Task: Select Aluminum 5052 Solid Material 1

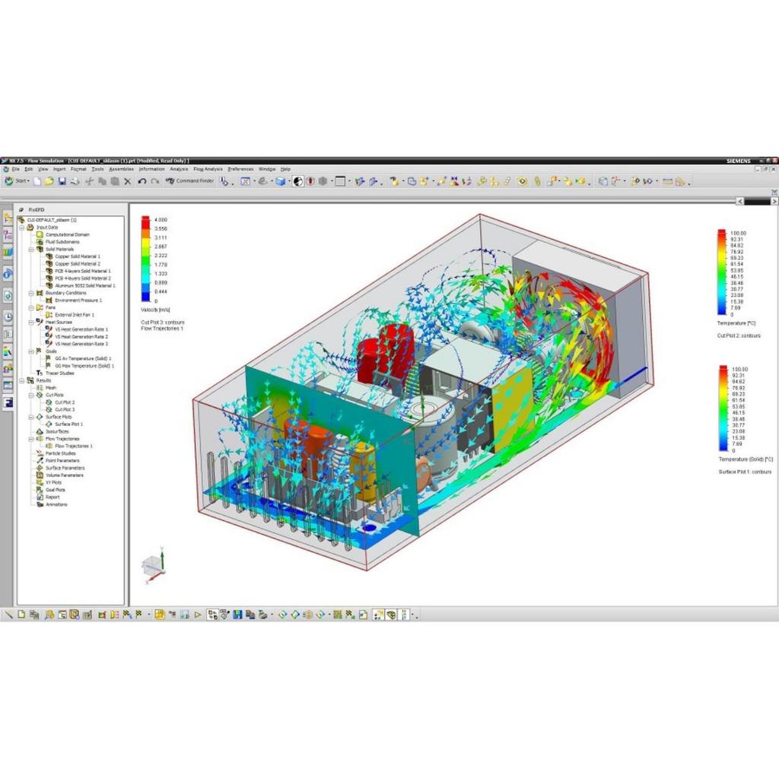Action: click(x=85, y=286)
